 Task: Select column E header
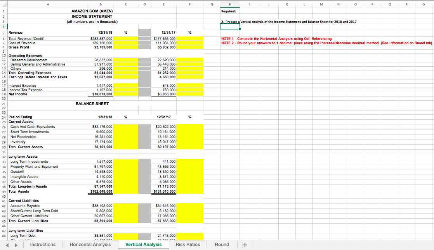pos(163,4)
